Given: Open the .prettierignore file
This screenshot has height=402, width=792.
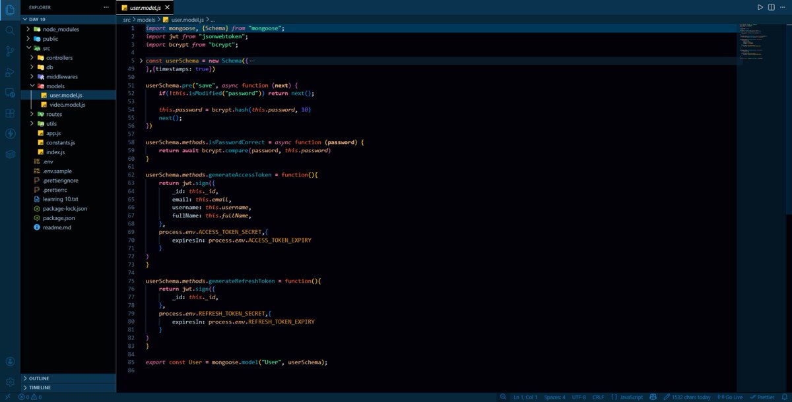Looking at the screenshot, I should coord(68,180).
